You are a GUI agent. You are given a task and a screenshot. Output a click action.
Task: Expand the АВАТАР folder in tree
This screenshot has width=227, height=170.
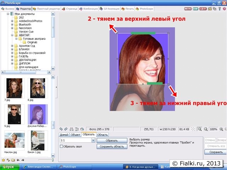[x=12, y=35]
